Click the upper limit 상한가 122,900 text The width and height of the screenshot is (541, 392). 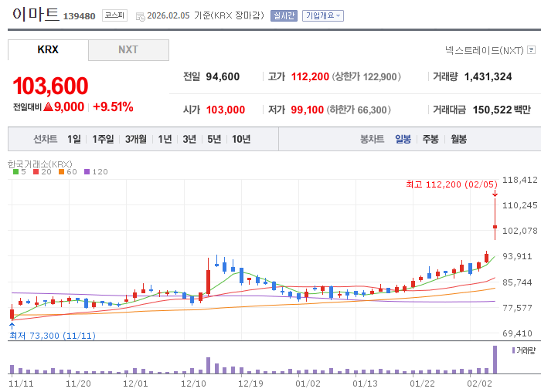click(x=366, y=76)
